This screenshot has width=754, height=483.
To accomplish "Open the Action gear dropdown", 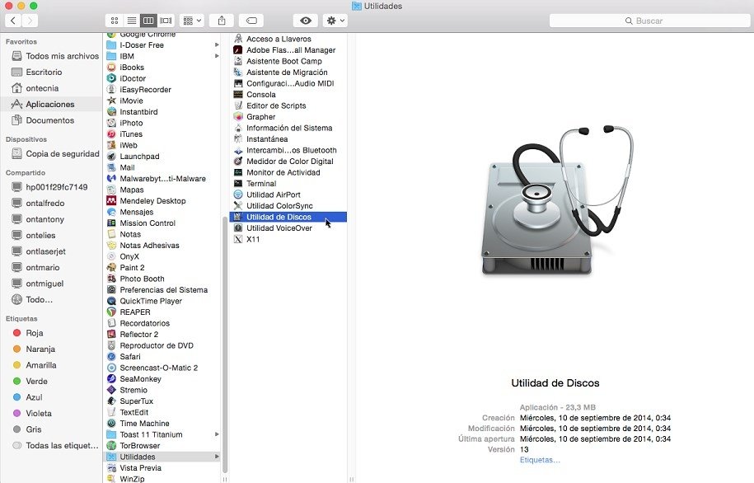I will (335, 21).
